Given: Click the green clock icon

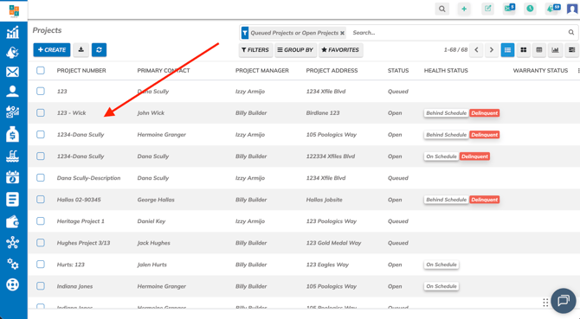Looking at the screenshot, I should [x=530, y=9].
